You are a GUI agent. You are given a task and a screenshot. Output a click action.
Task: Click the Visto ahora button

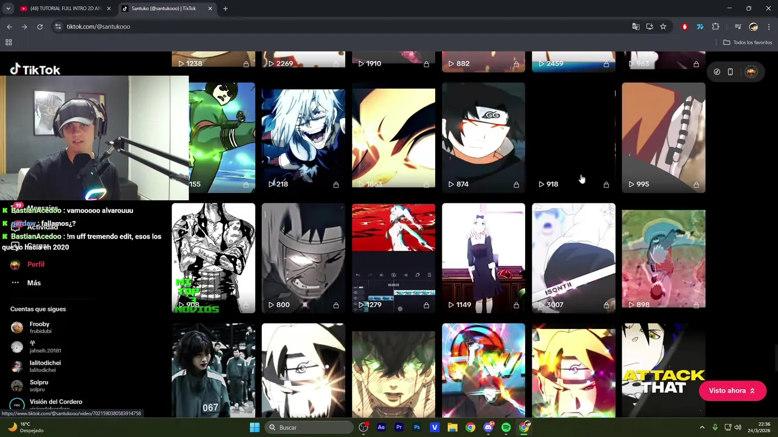pos(732,391)
